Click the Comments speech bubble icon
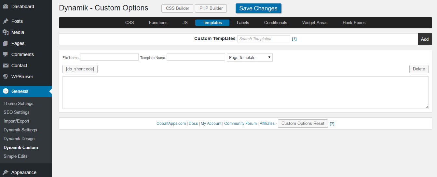This screenshot has width=437, height=177. [6, 54]
